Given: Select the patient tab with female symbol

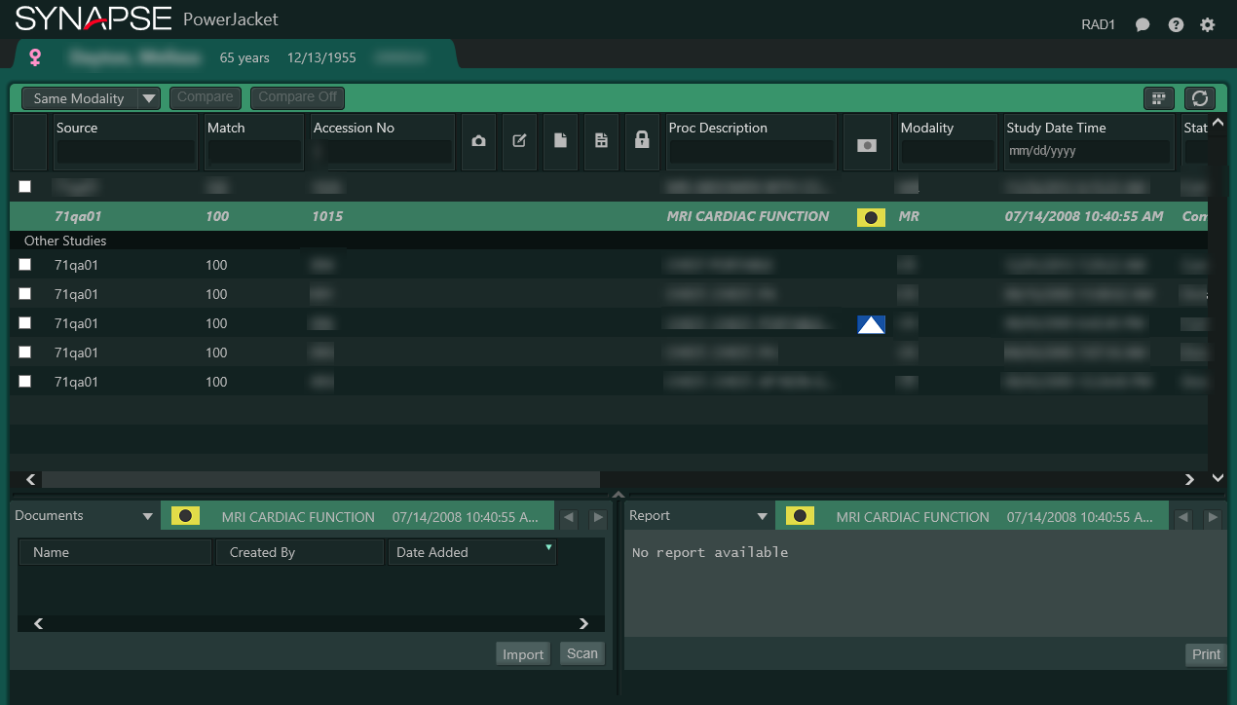Looking at the screenshot, I should [x=234, y=57].
